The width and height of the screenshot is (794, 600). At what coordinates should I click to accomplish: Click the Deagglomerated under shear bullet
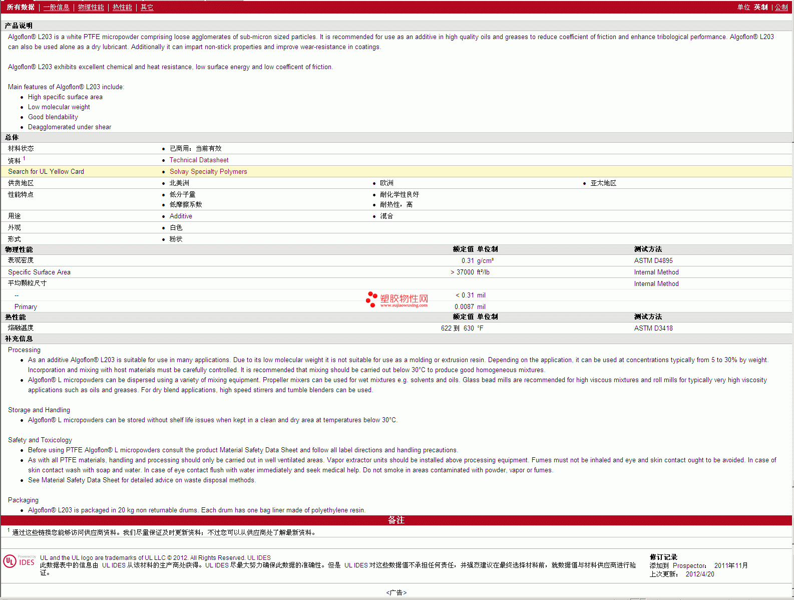pyautogui.click(x=70, y=127)
